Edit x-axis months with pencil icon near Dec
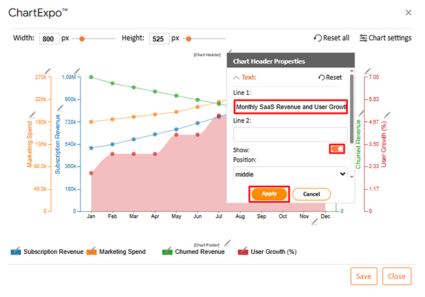425x297 pixels. (314, 222)
